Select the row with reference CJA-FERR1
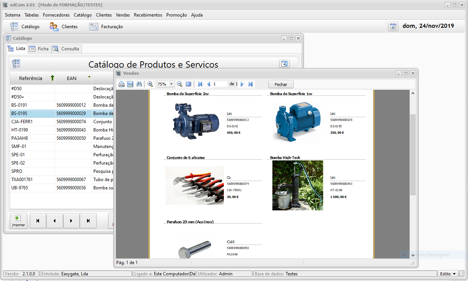The image size is (468, 281). (62, 122)
